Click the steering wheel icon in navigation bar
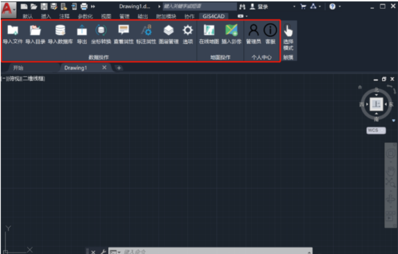The width and height of the screenshot is (398, 254). tap(391, 153)
